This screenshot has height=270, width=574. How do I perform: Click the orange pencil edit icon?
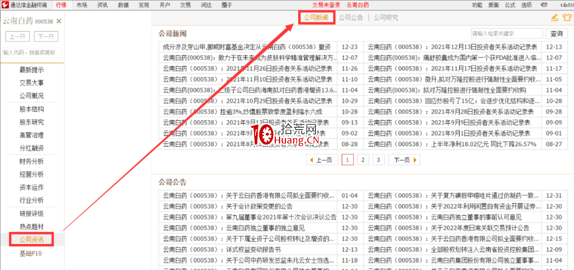pos(555,18)
